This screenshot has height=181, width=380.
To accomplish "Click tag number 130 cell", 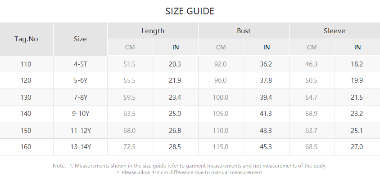I will [x=26, y=97].
